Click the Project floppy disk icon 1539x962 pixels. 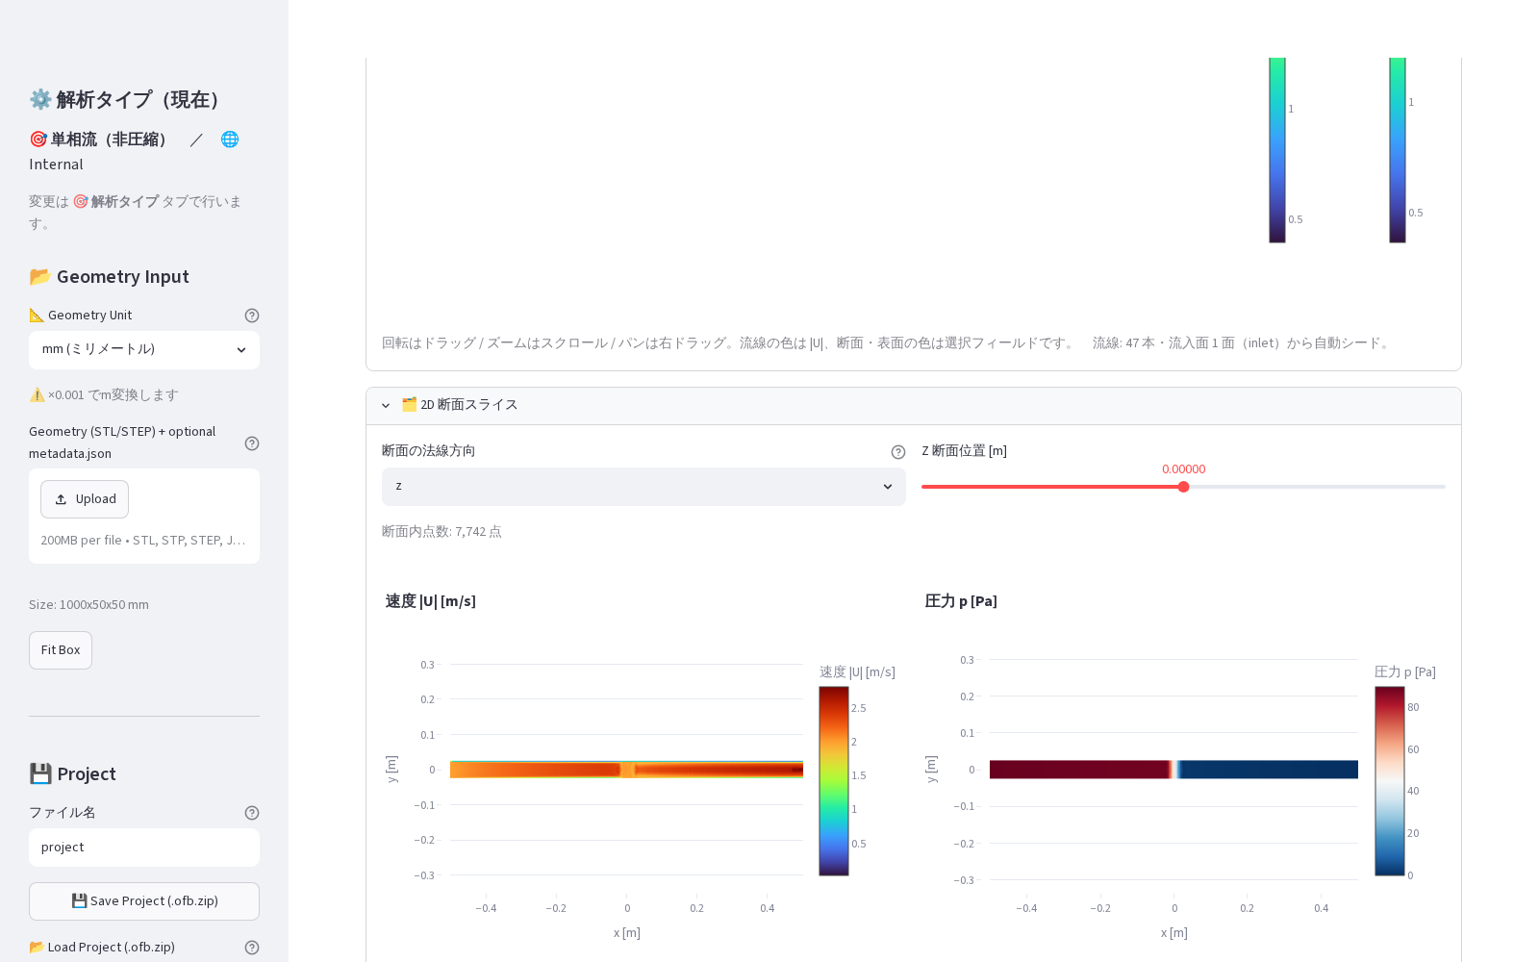click(39, 774)
